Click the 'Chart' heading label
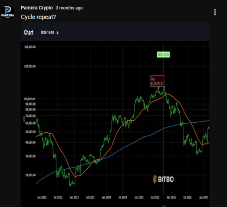227x207 pixels. [x=29, y=33]
